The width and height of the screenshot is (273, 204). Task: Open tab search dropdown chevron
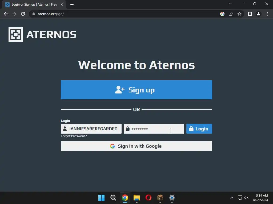[x=230, y=4]
